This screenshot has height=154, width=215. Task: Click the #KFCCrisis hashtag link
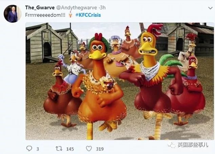[88, 15]
